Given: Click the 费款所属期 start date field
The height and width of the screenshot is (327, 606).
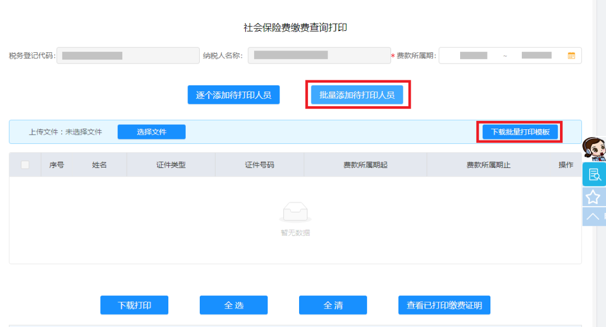Looking at the screenshot, I should [474, 55].
